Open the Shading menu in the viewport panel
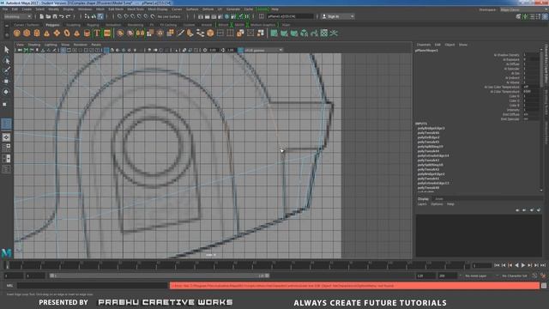 tap(34, 45)
